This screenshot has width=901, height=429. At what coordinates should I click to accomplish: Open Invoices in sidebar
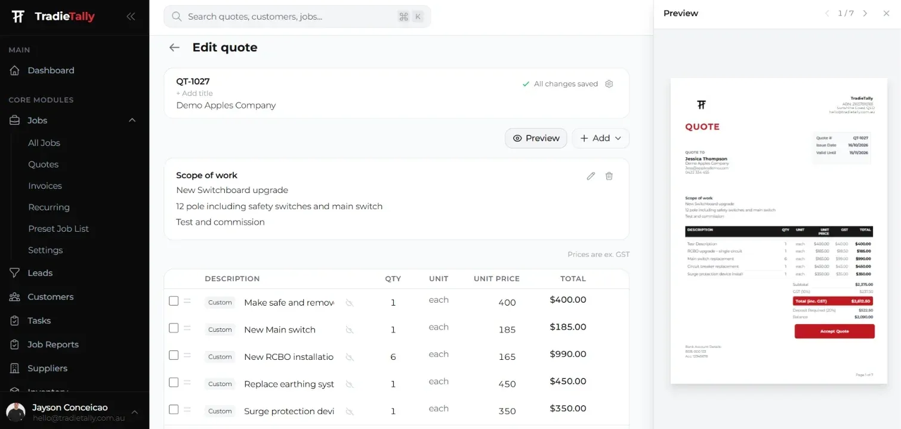[x=45, y=186]
